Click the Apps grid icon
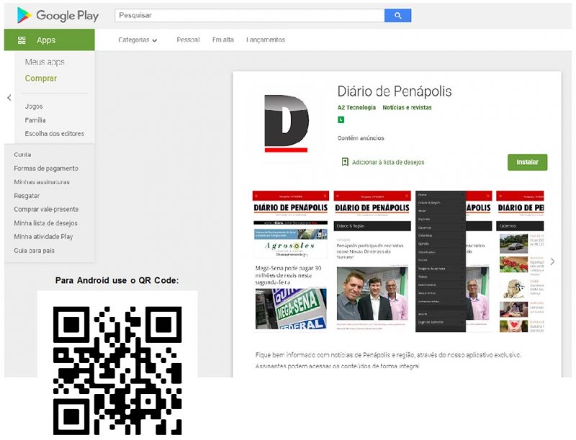This screenshot has height=440, width=576. point(22,40)
